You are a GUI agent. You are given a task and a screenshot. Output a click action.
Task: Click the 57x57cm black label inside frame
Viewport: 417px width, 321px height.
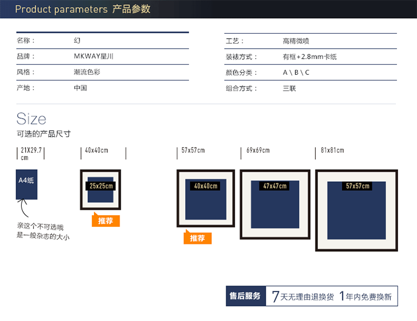pos(357,186)
